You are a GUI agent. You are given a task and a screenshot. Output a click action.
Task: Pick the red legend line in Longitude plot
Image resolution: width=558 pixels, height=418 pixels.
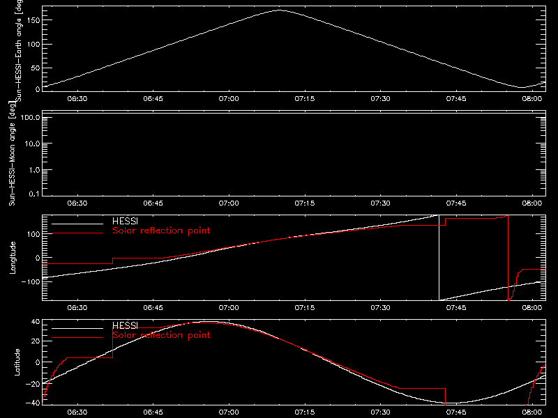(77, 233)
